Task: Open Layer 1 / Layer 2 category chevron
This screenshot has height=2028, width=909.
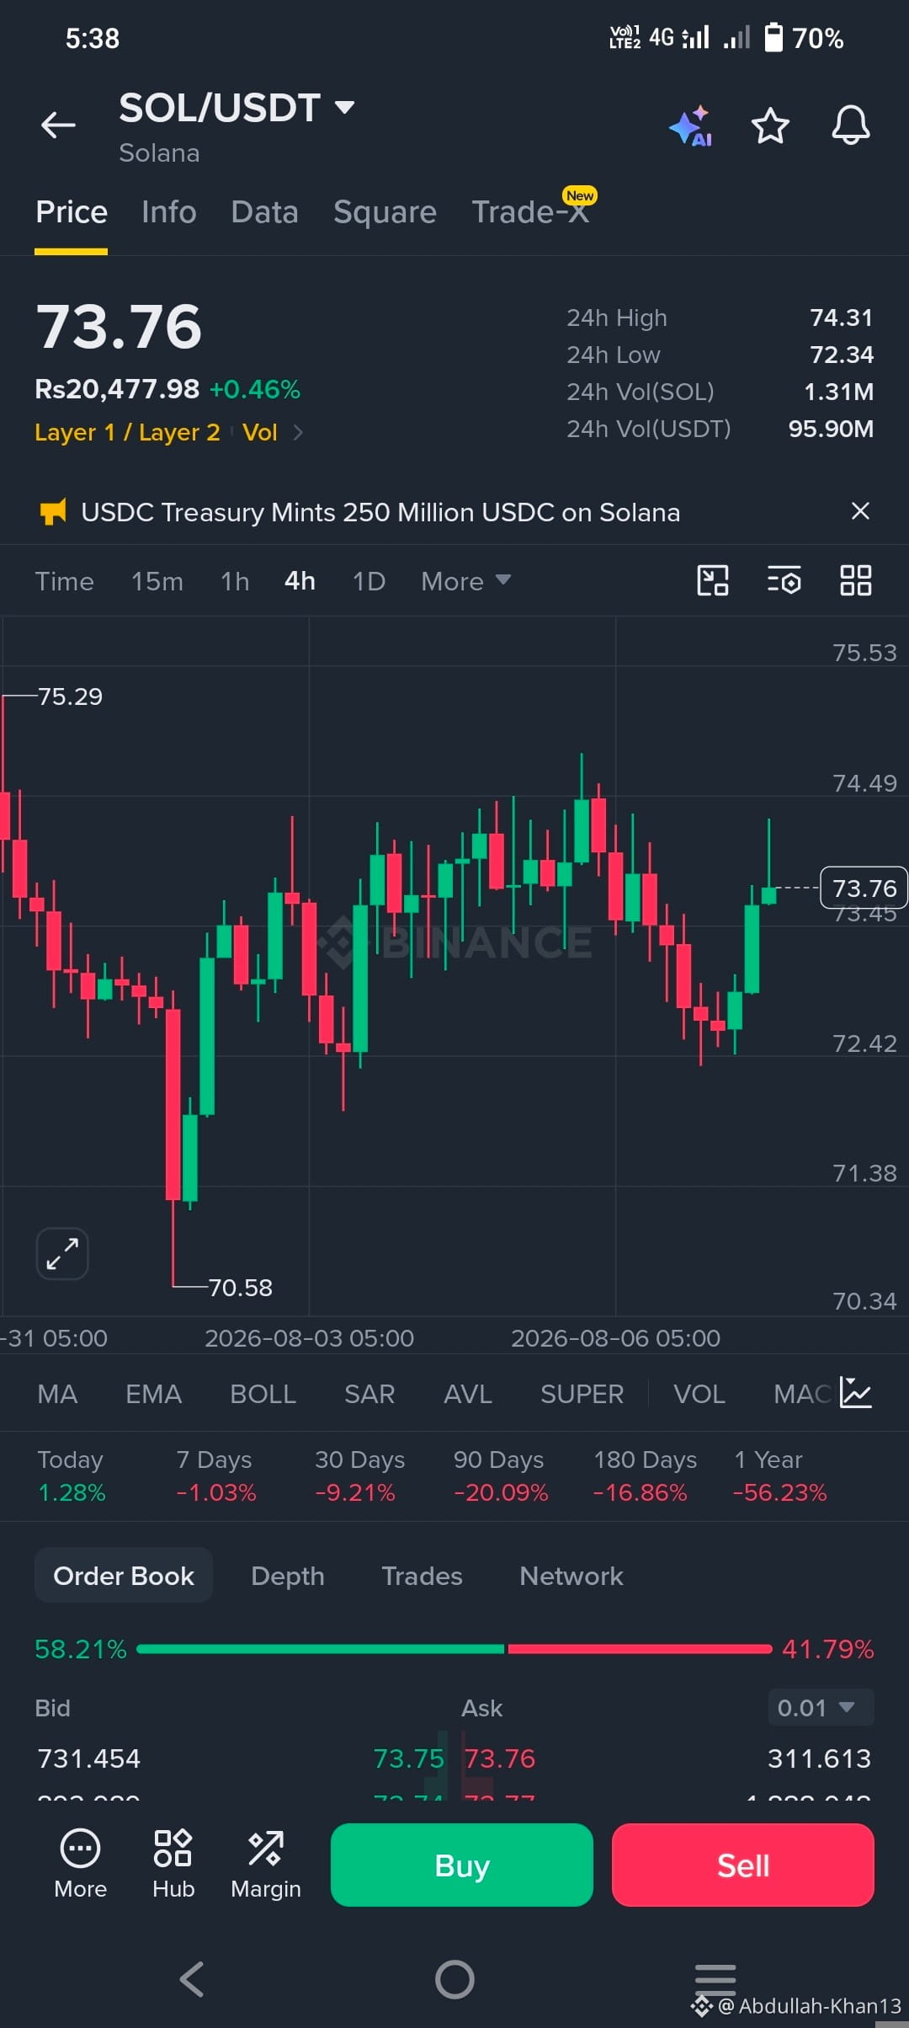Action: tap(298, 432)
